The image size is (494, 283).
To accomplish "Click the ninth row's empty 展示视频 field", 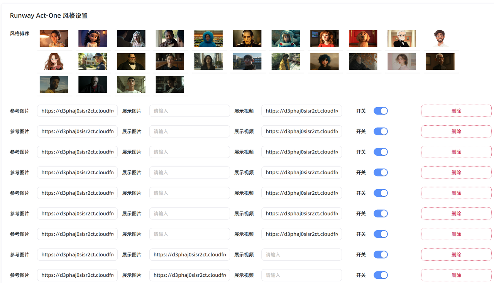I will [x=301, y=275].
